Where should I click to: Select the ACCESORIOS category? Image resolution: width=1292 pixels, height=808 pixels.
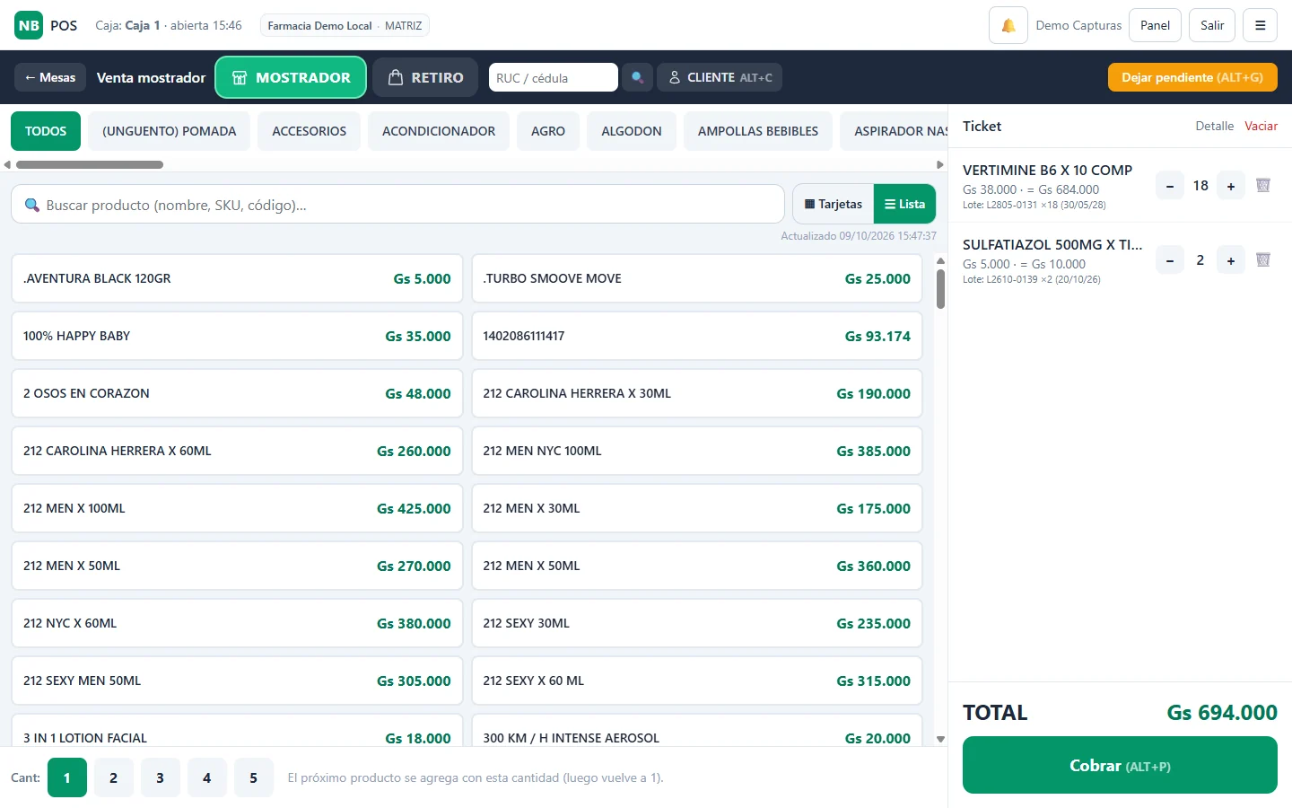point(310,131)
